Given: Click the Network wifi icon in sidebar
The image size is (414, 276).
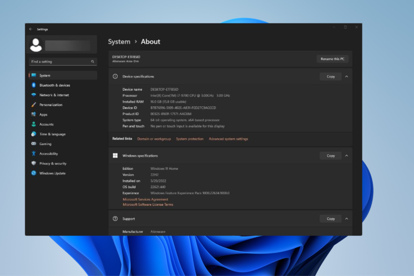Looking at the screenshot, I should coord(34,95).
